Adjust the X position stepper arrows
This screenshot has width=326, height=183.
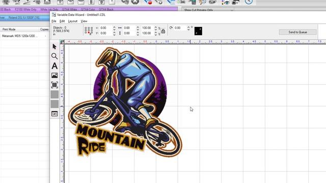click(x=114, y=28)
